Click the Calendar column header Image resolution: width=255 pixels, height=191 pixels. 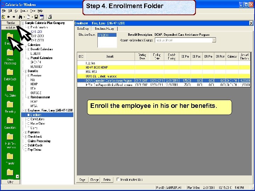[x=232, y=57]
